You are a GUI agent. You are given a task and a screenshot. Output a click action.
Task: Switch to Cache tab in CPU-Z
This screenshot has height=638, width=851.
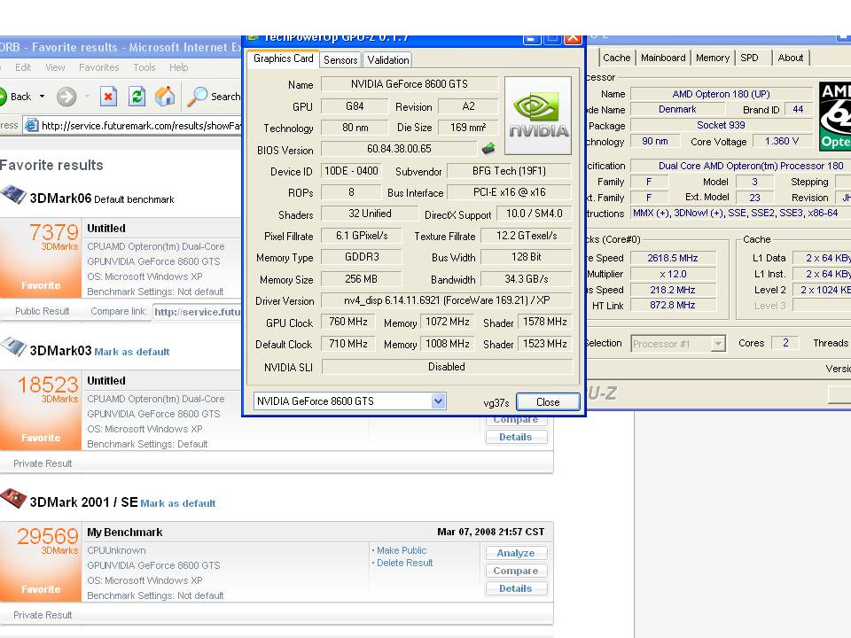617,58
